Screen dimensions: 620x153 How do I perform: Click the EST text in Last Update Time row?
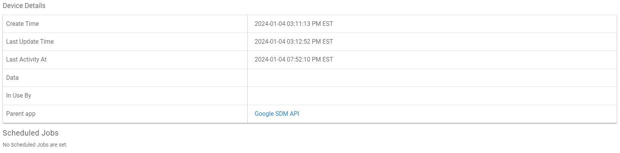(328, 41)
